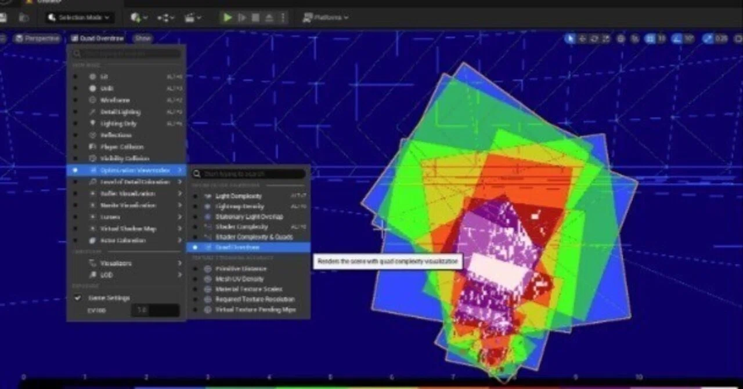Open the Cinematics clapperboard dropdown
This screenshot has height=389, width=743.
(x=193, y=17)
